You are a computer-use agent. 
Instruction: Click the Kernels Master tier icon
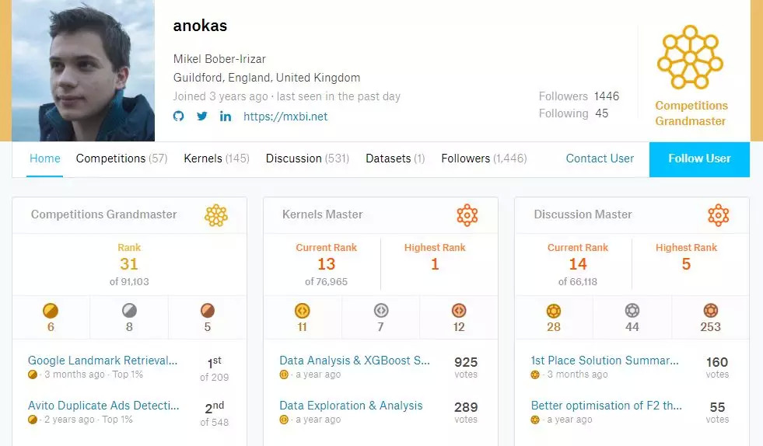467,215
